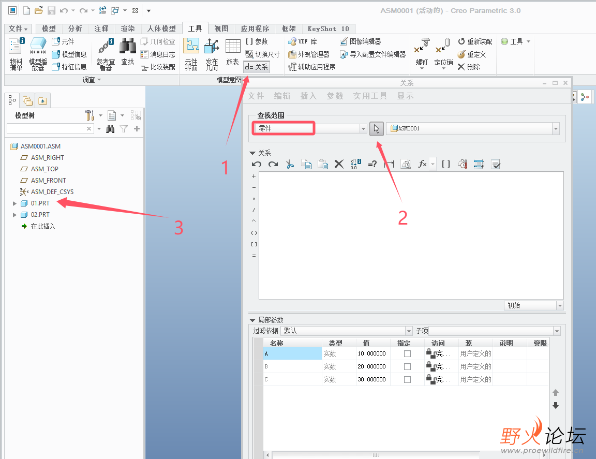Select parameter A name cell

(292, 353)
